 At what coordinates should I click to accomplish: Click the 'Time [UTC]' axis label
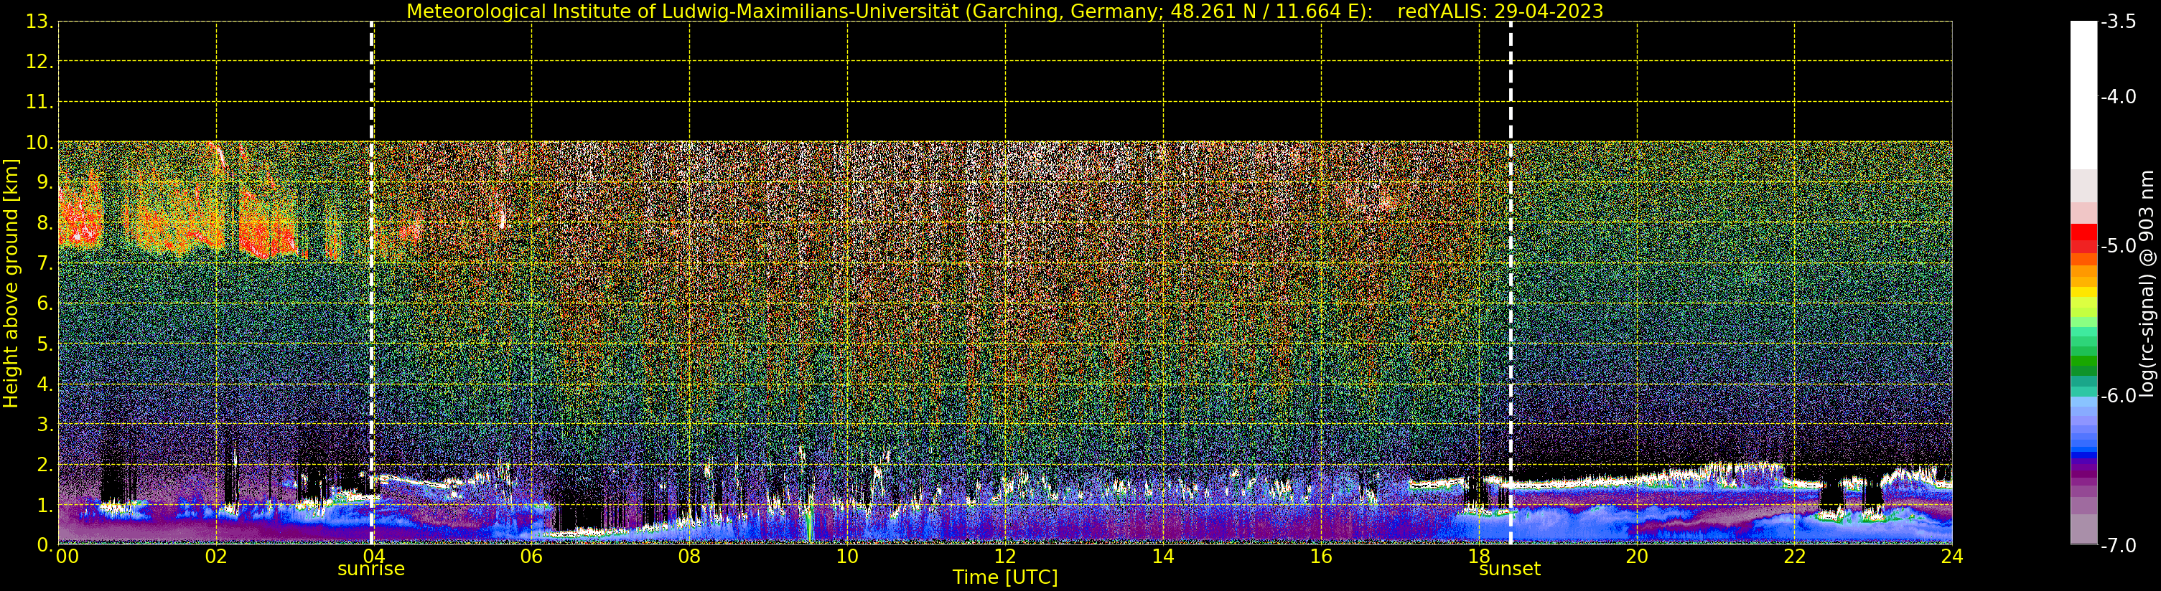1005,577
